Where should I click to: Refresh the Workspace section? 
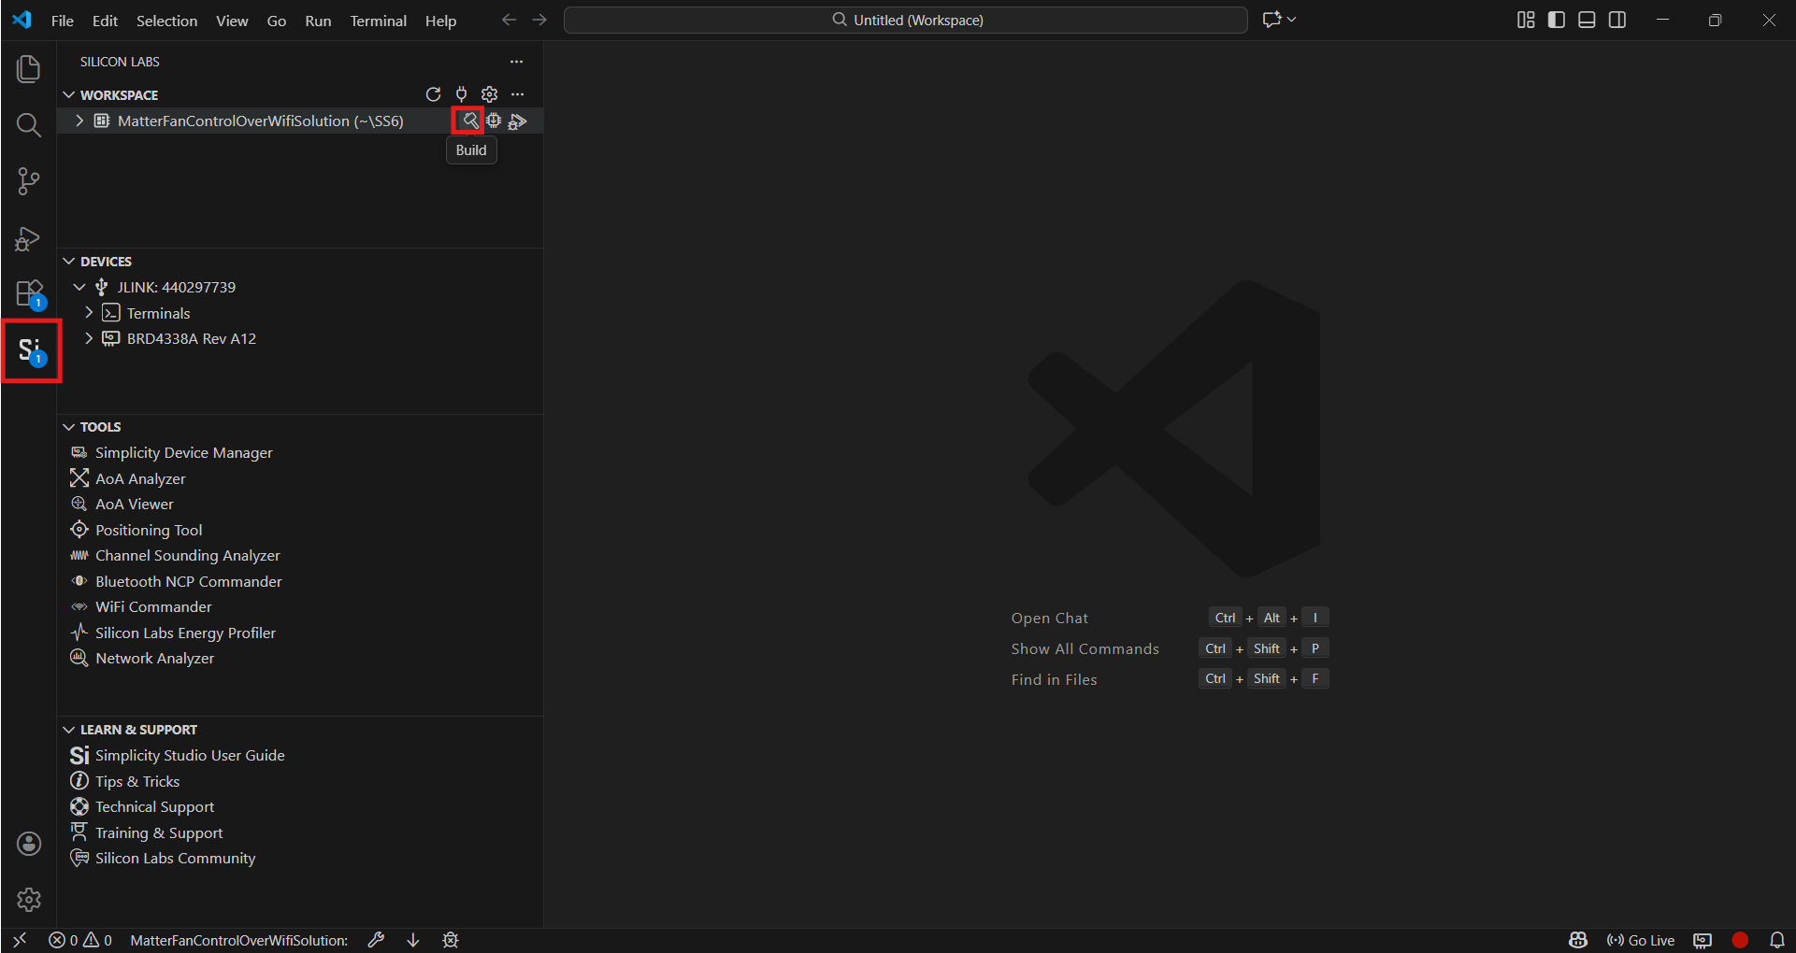433,94
